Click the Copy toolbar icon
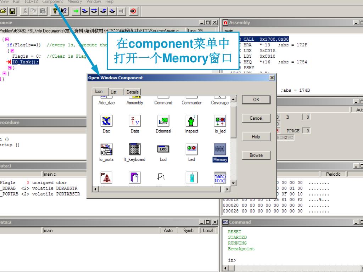 [34, 11]
